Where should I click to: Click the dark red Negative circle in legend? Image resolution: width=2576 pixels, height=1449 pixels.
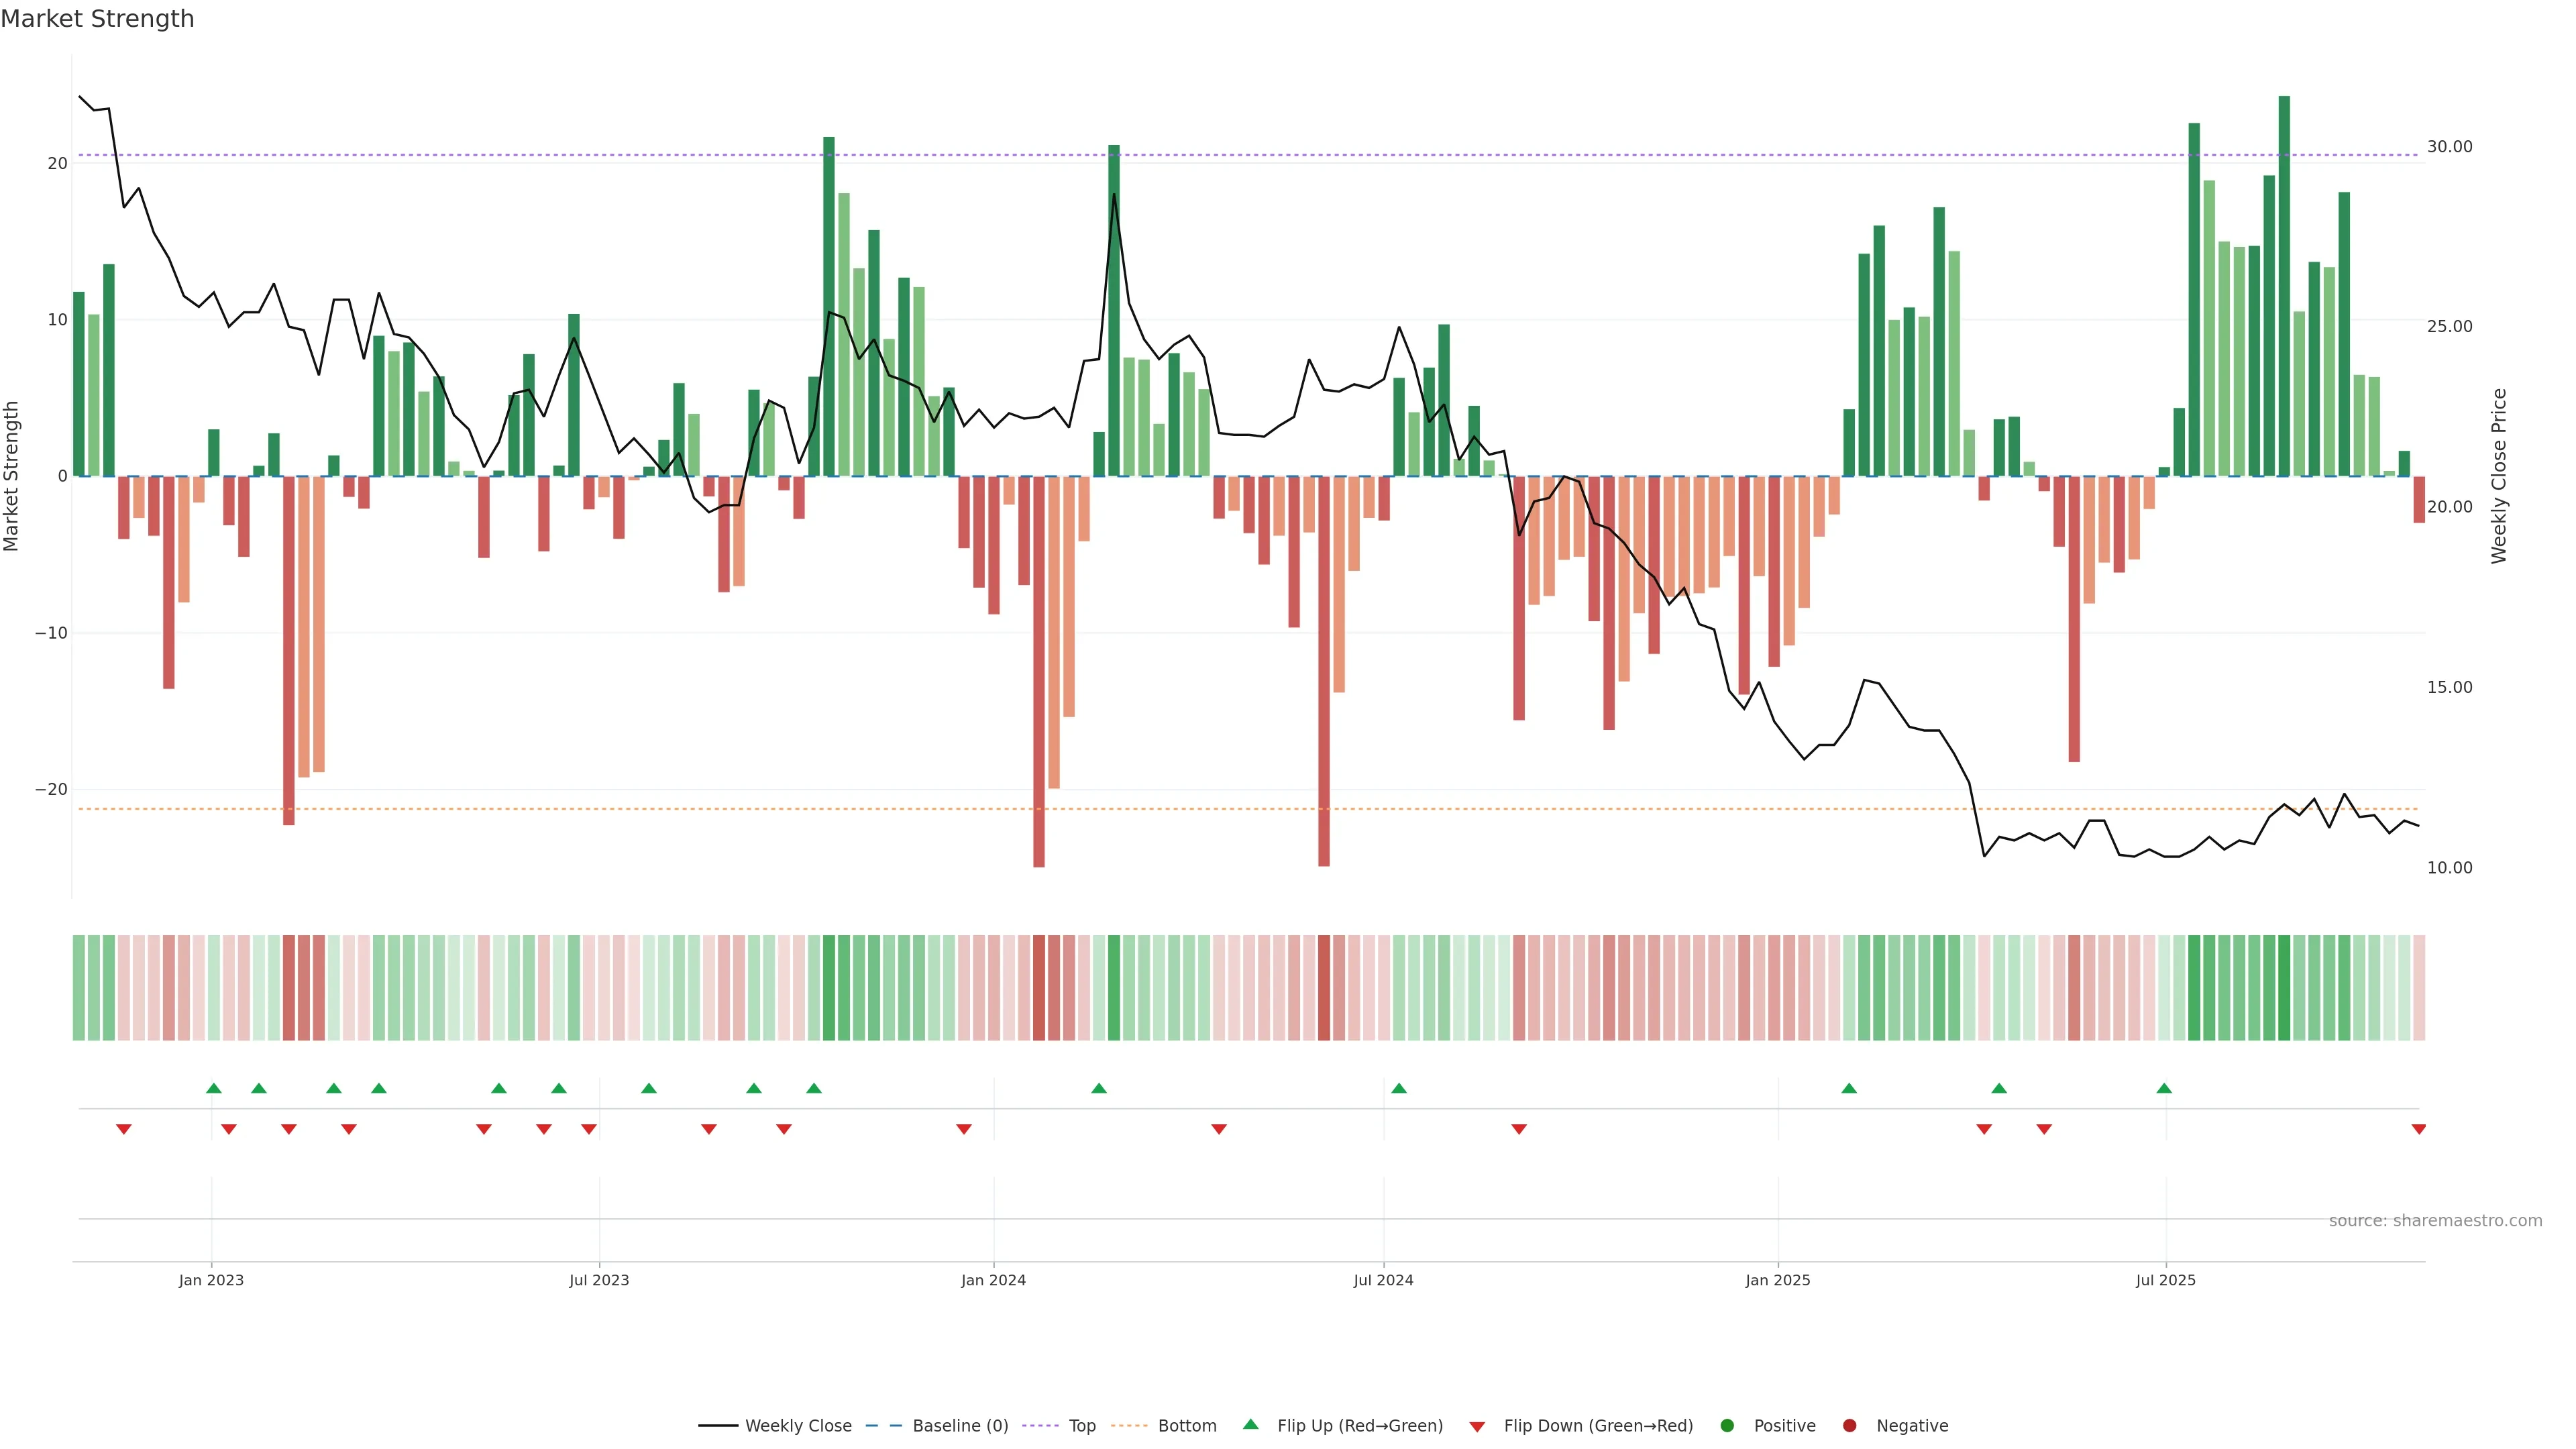(x=1849, y=1426)
